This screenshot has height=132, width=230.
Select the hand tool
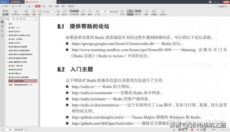coord(5,11)
